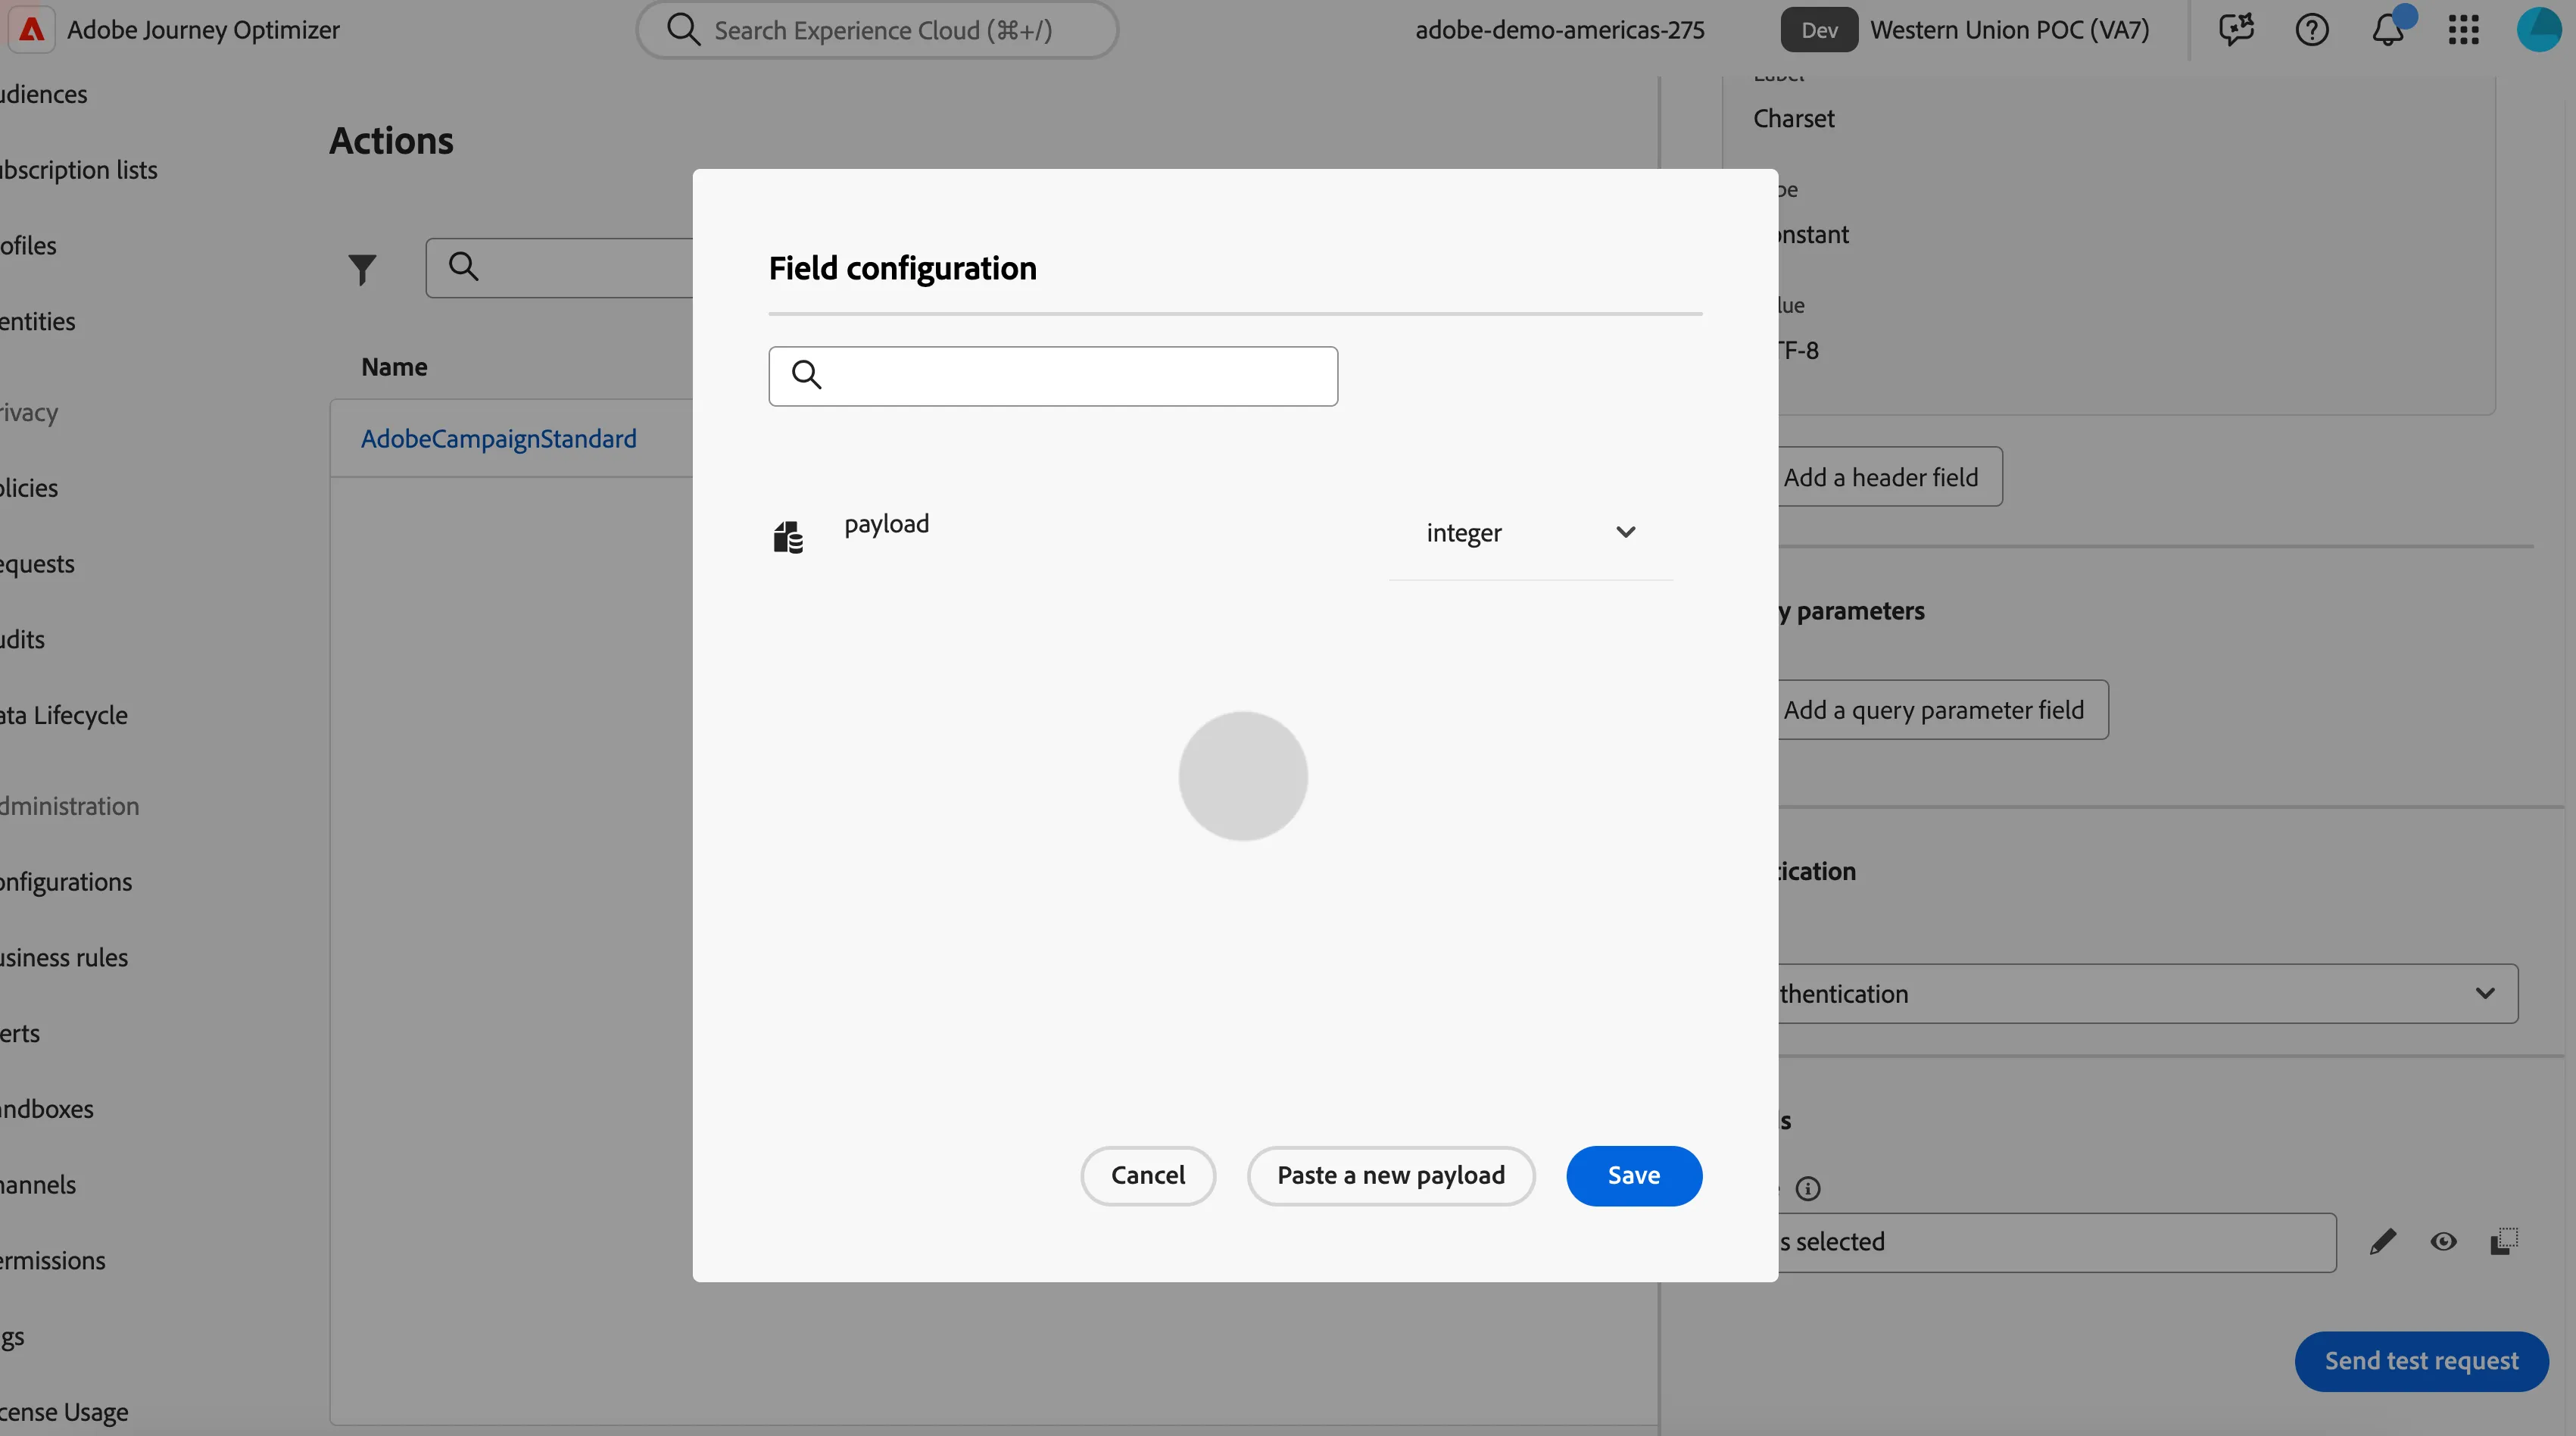
Task: Open Requests in the sidebar
Action: click(37, 564)
